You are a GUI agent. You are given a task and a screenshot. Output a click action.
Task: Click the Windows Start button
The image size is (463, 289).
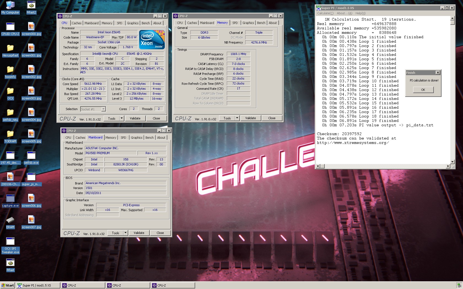(8, 285)
